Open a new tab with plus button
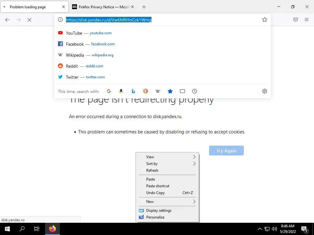314x235 pixels. click(x=144, y=7)
